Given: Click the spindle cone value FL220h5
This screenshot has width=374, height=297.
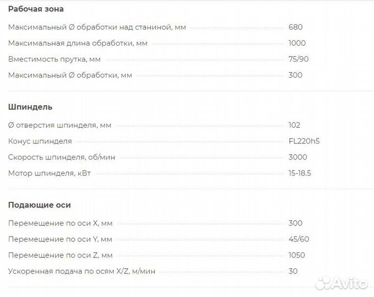Looking at the screenshot, I should tap(304, 141).
